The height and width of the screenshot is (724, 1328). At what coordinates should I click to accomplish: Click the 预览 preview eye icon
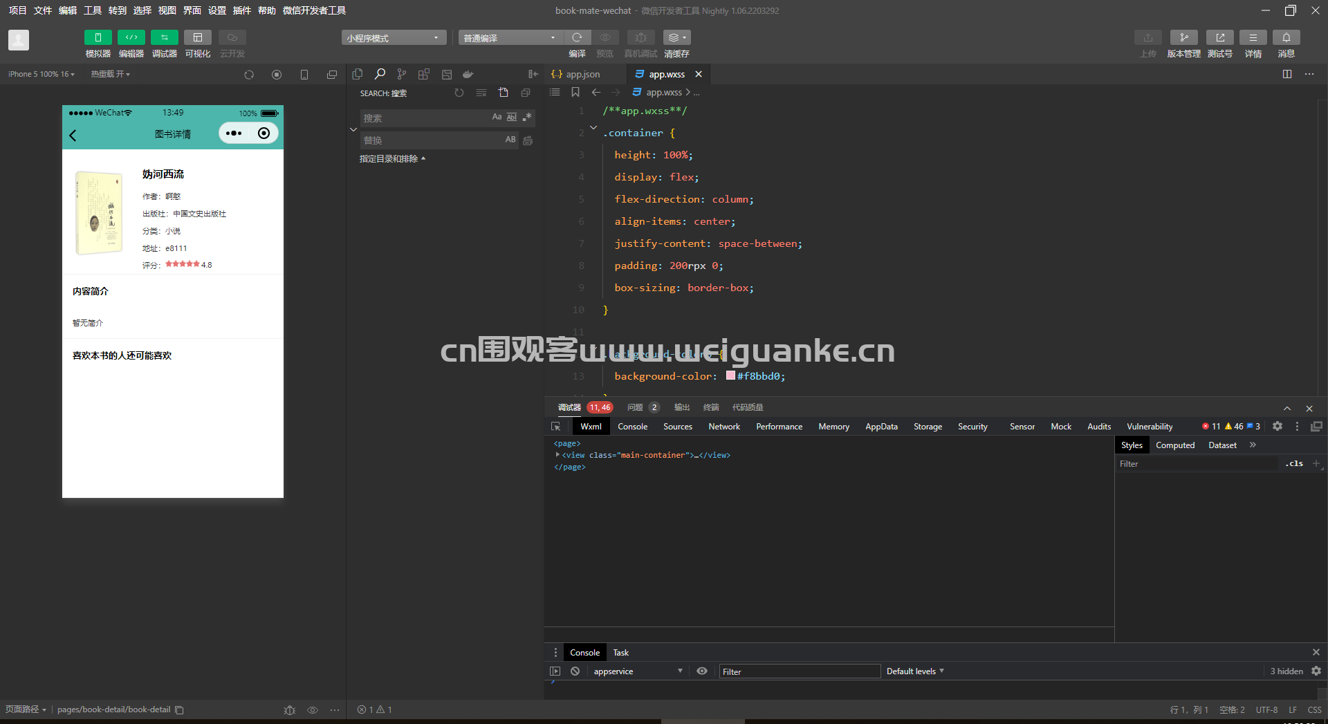point(605,37)
